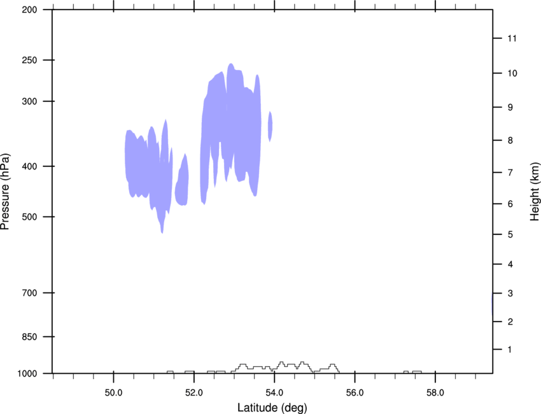
Task: Click the 52.0 latitude tick label
Action: [x=194, y=393]
